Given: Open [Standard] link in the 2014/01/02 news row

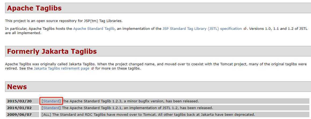Looking at the screenshot, I should coord(51,108).
